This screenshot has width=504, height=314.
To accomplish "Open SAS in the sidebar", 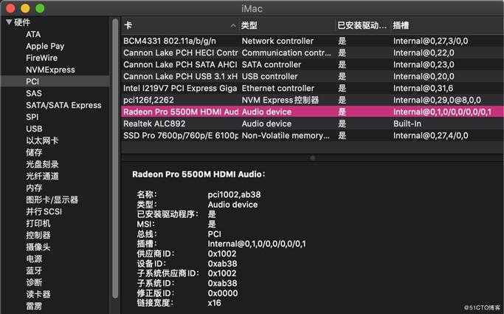I will [x=34, y=93].
